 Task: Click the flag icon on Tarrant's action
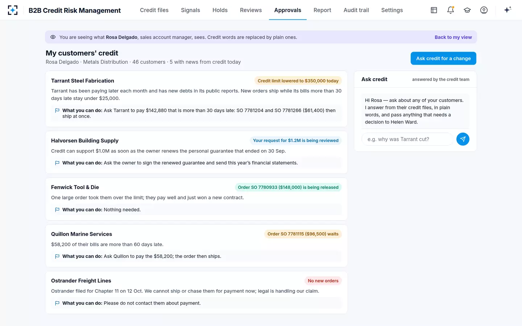57,110
